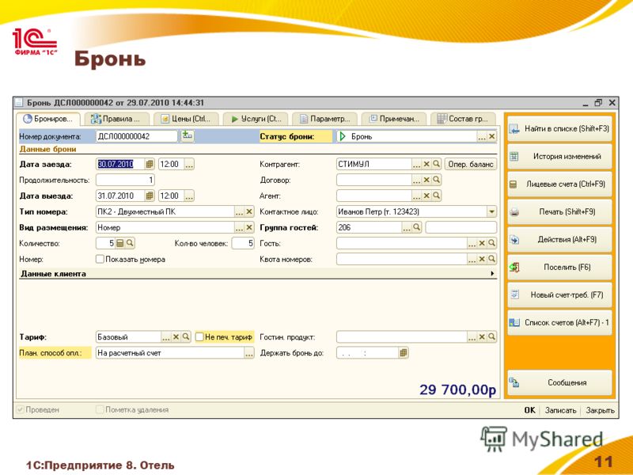Screen dimensions: 633x475
Task: Open Квота номеров magnifier icon
Action: pyautogui.click(x=491, y=259)
